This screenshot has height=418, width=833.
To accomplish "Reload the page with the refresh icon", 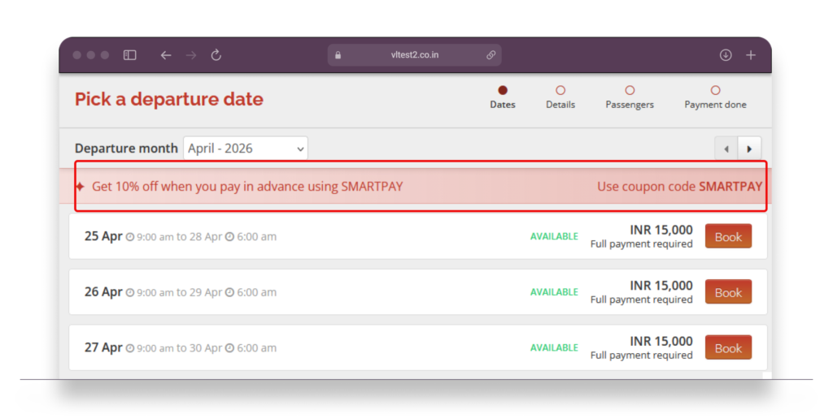I will pos(216,55).
